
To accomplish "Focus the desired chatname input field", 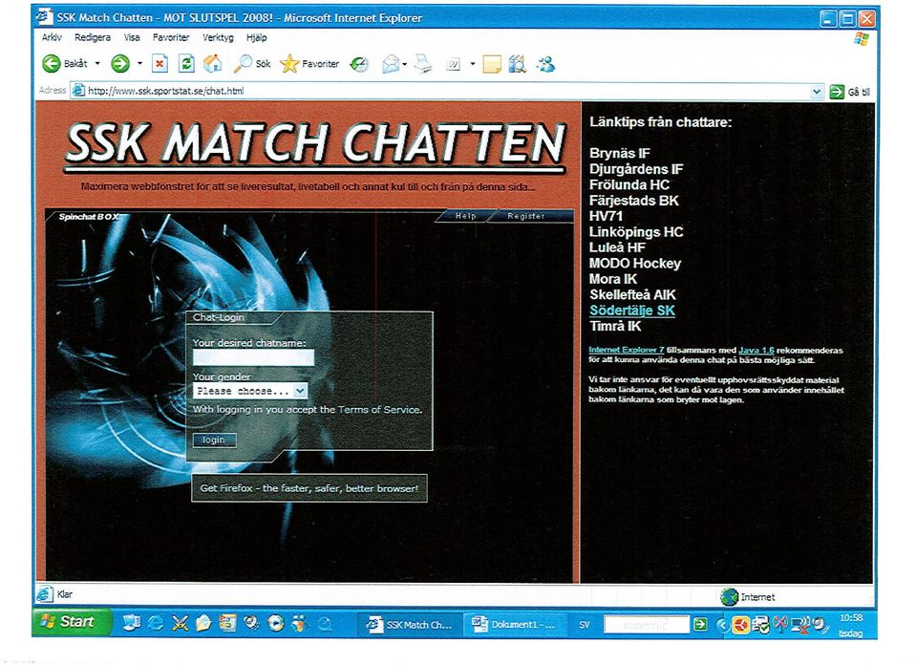I will click(253, 357).
